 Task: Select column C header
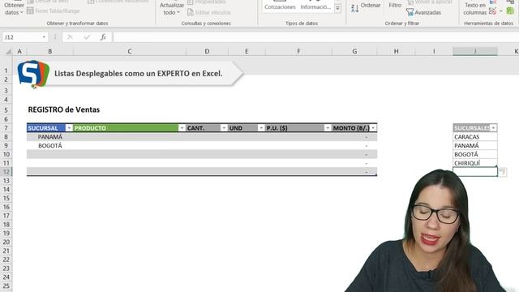[x=130, y=51]
